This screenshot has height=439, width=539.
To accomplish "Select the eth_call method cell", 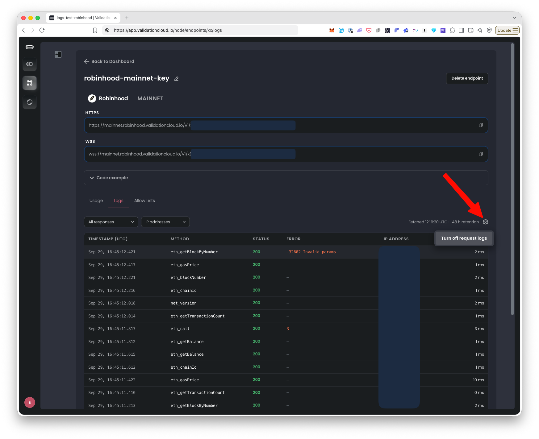I will (x=180, y=329).
